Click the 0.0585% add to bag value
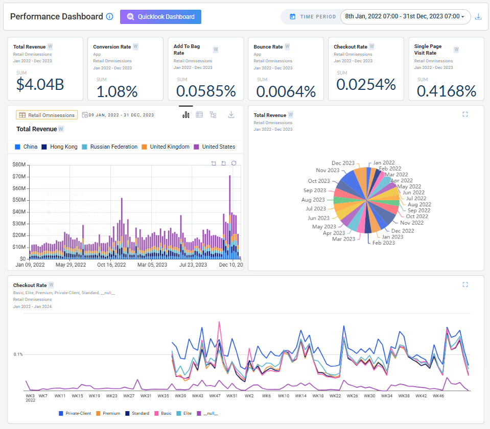The image size is (490, 429). pos(206,91)
